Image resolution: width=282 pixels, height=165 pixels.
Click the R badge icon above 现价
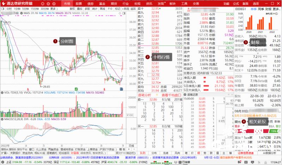[x=188, y=9]
